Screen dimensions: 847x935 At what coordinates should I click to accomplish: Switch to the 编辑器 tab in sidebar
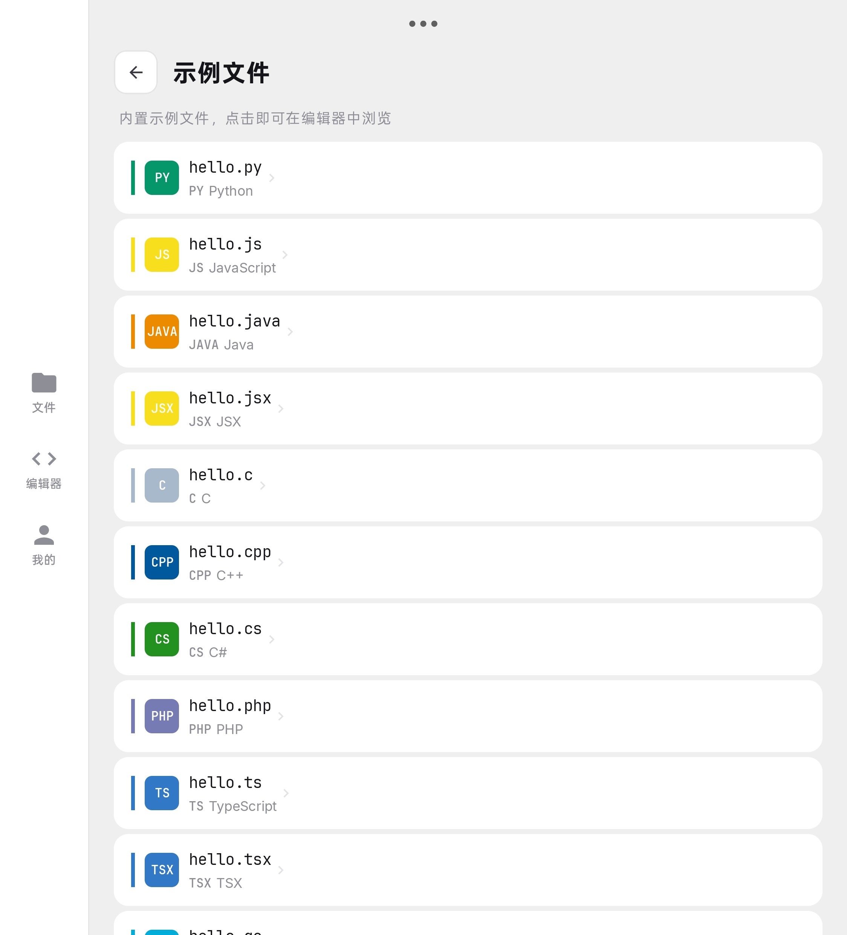pyautogui.click(x=44, y=470)
